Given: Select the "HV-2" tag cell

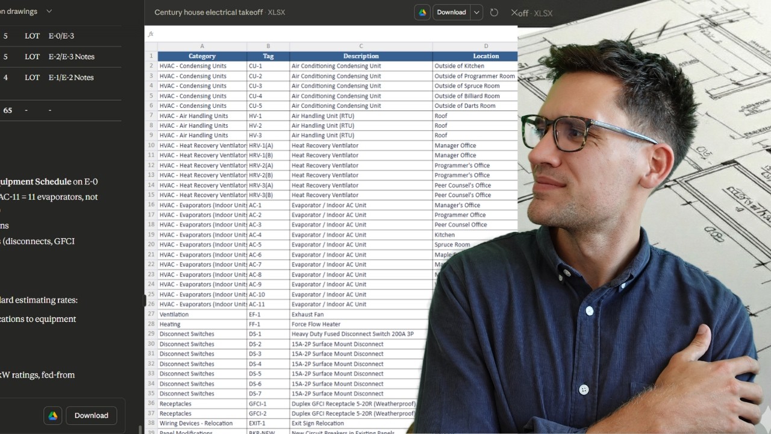Looking at the screenshot, I should coord(268,126).
